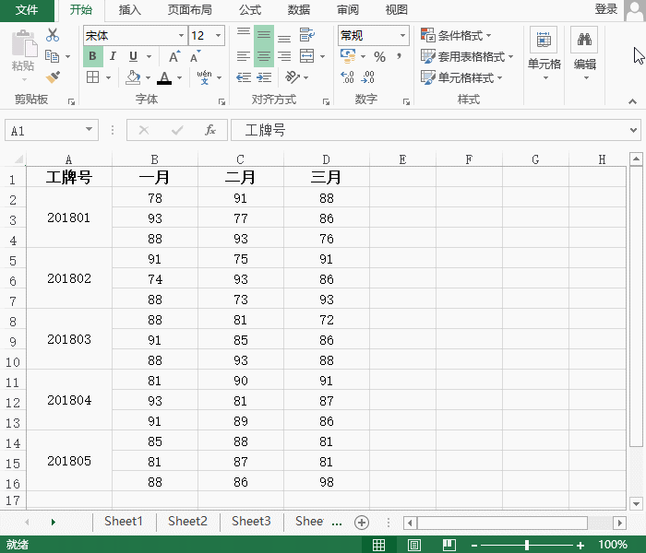This screenshot has height=553, width=646.
Task: Click the increase indent icon
Action: click(265, 77)
